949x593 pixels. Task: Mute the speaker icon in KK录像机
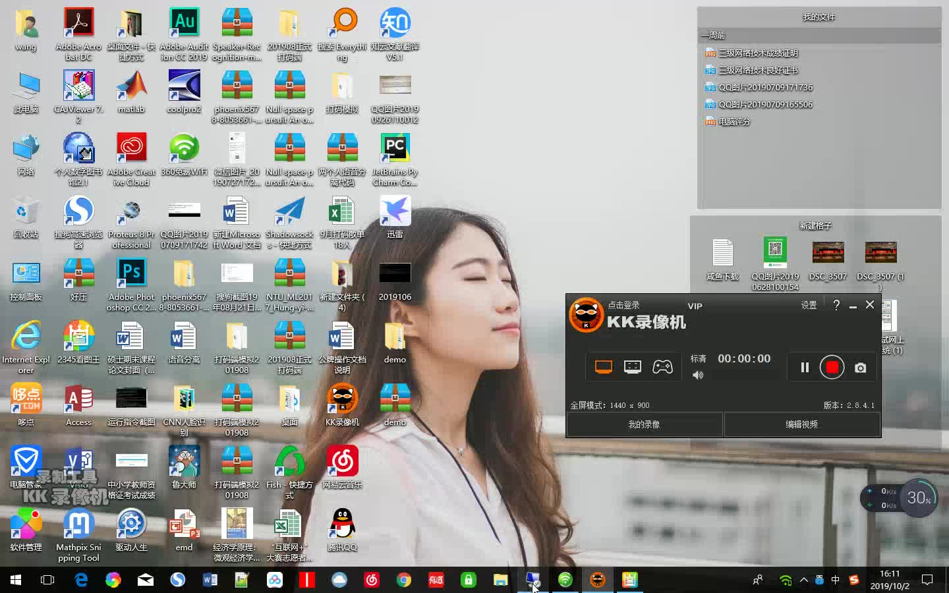pos(698,375)
